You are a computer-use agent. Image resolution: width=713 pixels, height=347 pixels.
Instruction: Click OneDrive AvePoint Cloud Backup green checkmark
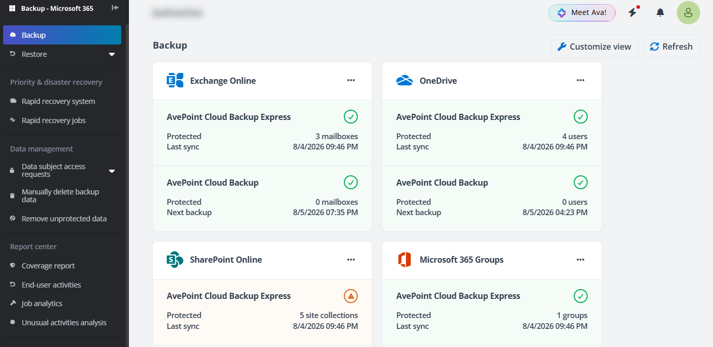580,183
